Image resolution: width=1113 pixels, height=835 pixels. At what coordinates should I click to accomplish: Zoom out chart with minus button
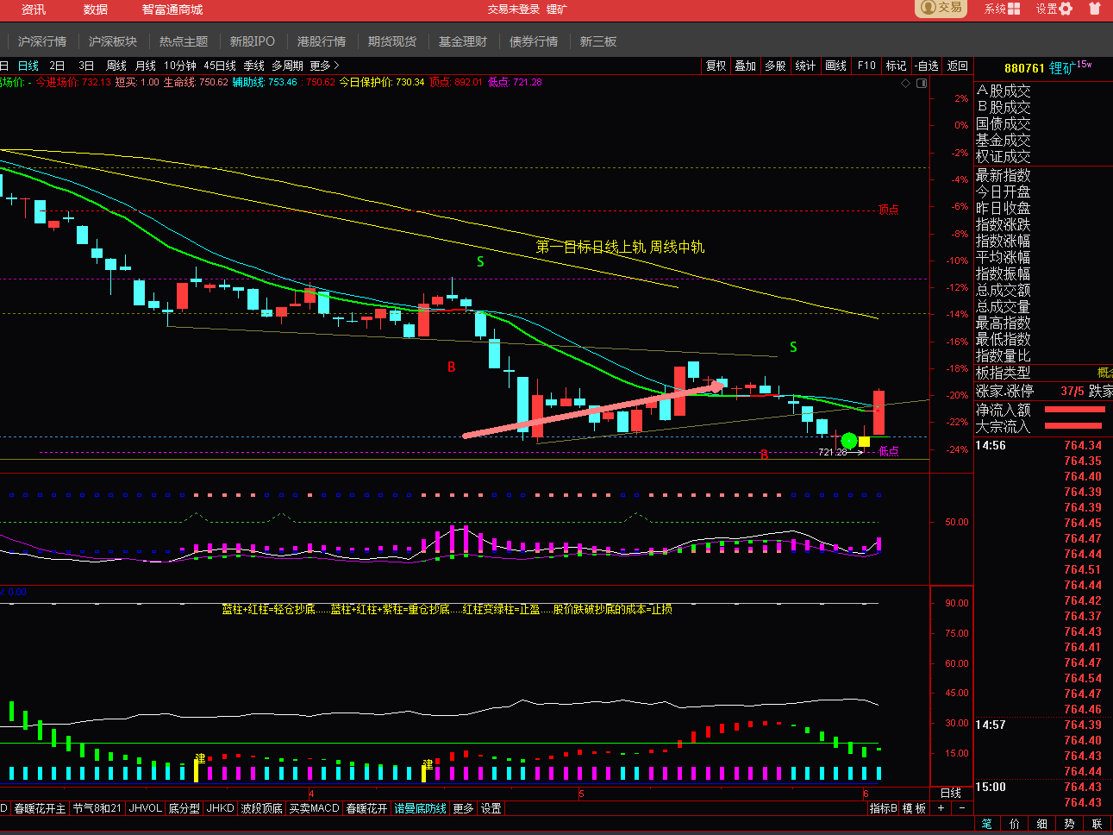[x=961, y=808]
